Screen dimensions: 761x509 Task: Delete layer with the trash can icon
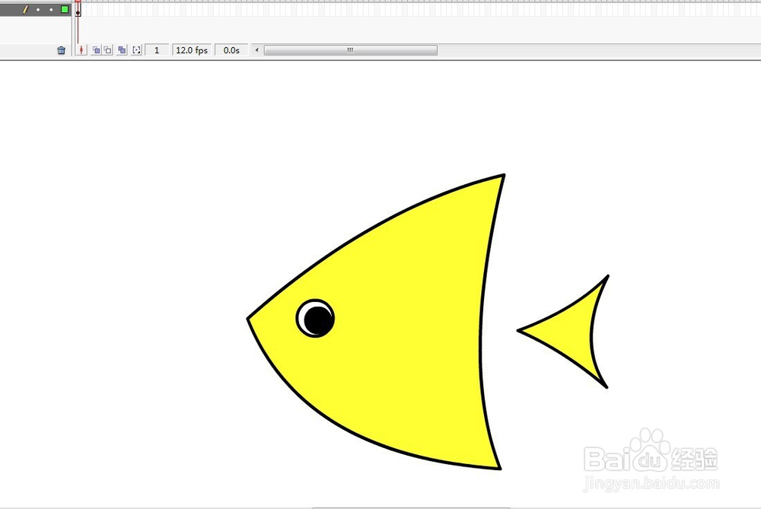[x=61, y=50]
